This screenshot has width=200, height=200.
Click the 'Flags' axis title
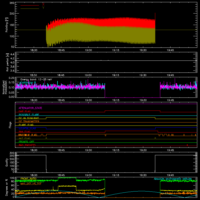10,125
